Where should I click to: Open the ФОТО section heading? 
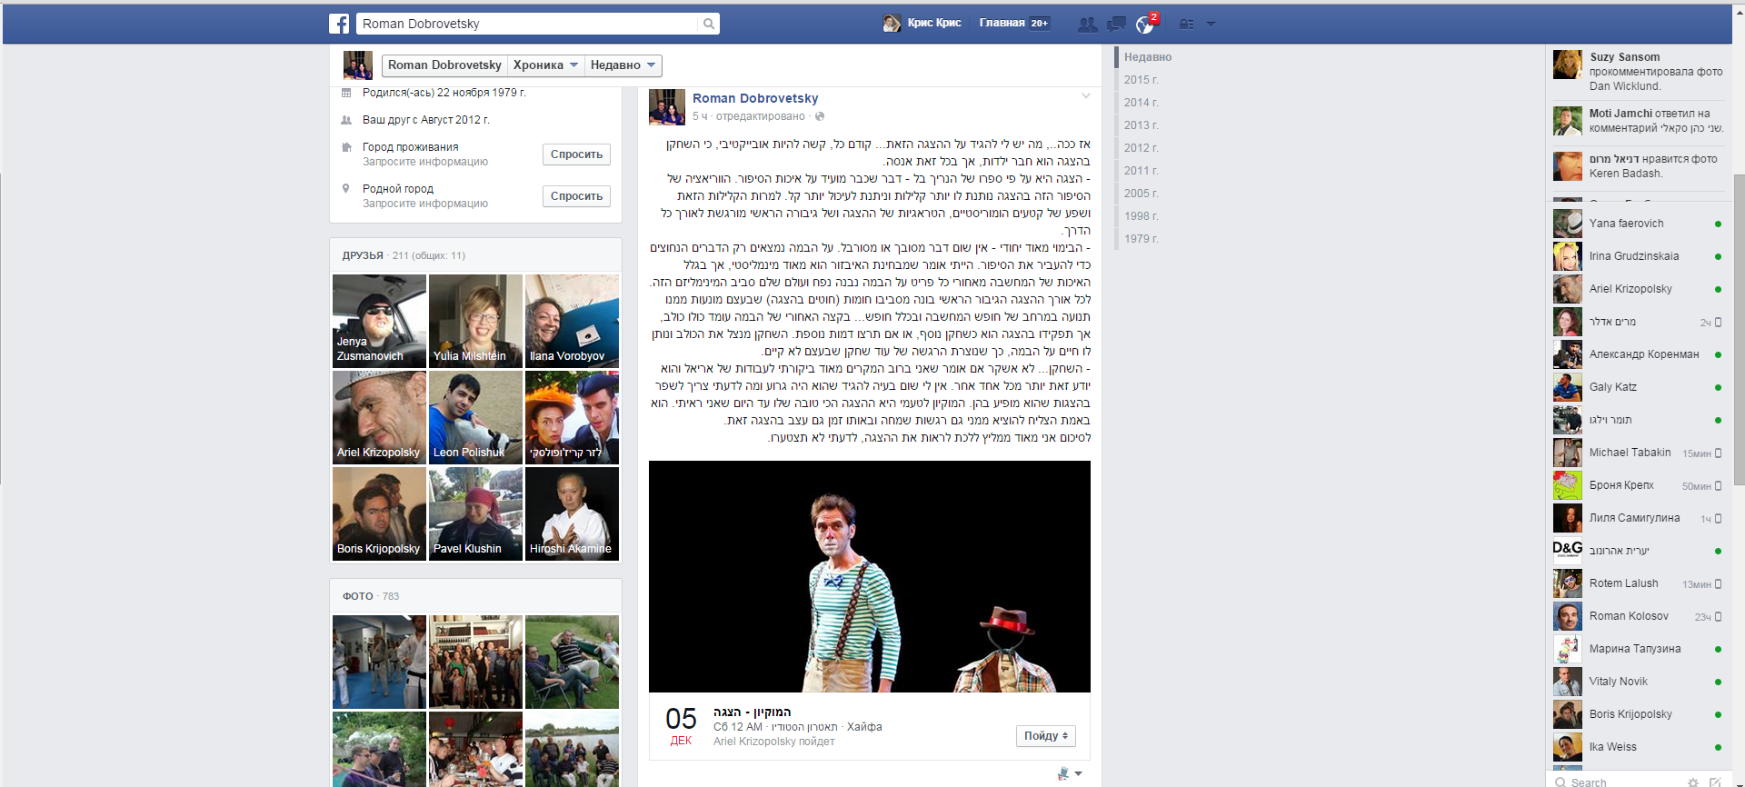[358, 596]
